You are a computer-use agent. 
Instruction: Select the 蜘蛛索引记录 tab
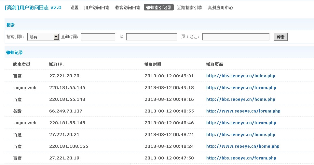[x=158, y=7]
